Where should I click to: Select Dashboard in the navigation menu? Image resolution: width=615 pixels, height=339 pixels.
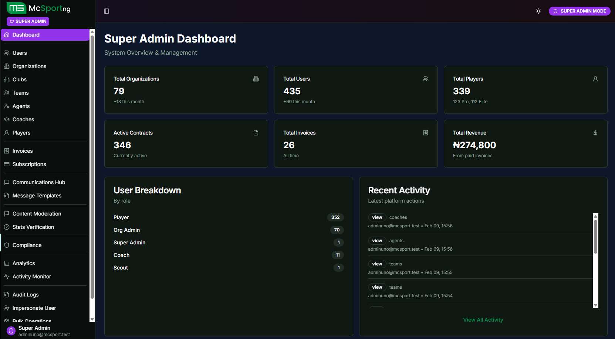point(26,34)
